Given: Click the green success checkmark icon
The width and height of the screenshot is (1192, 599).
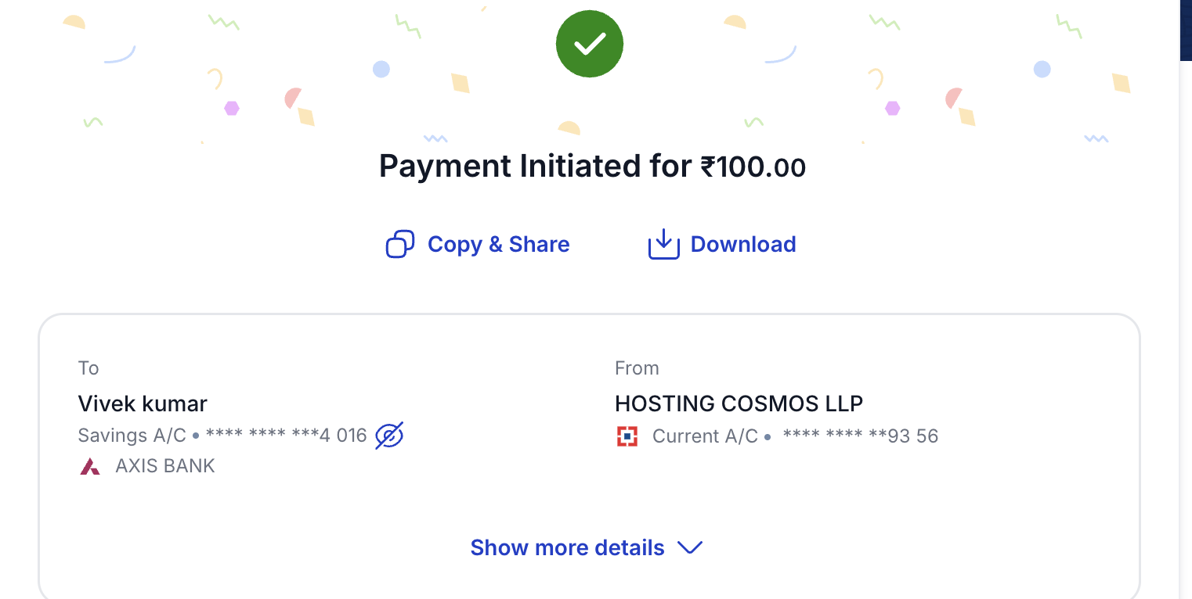Looking at the screenshot, I should 589,44.
